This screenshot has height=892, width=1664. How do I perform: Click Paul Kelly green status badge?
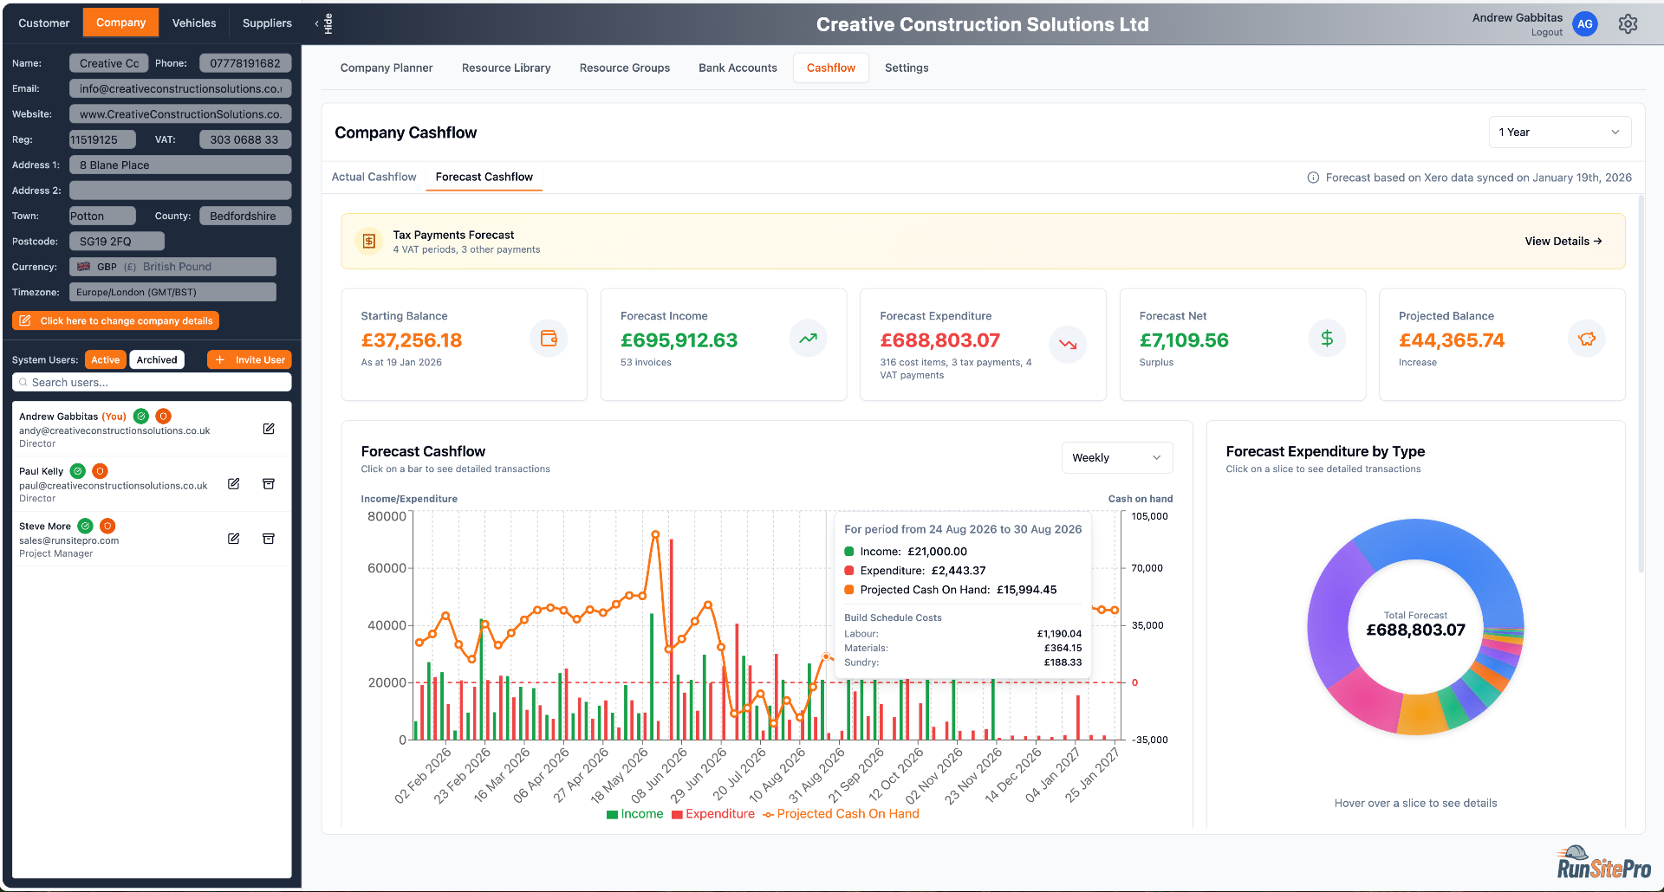coord(78,471)
